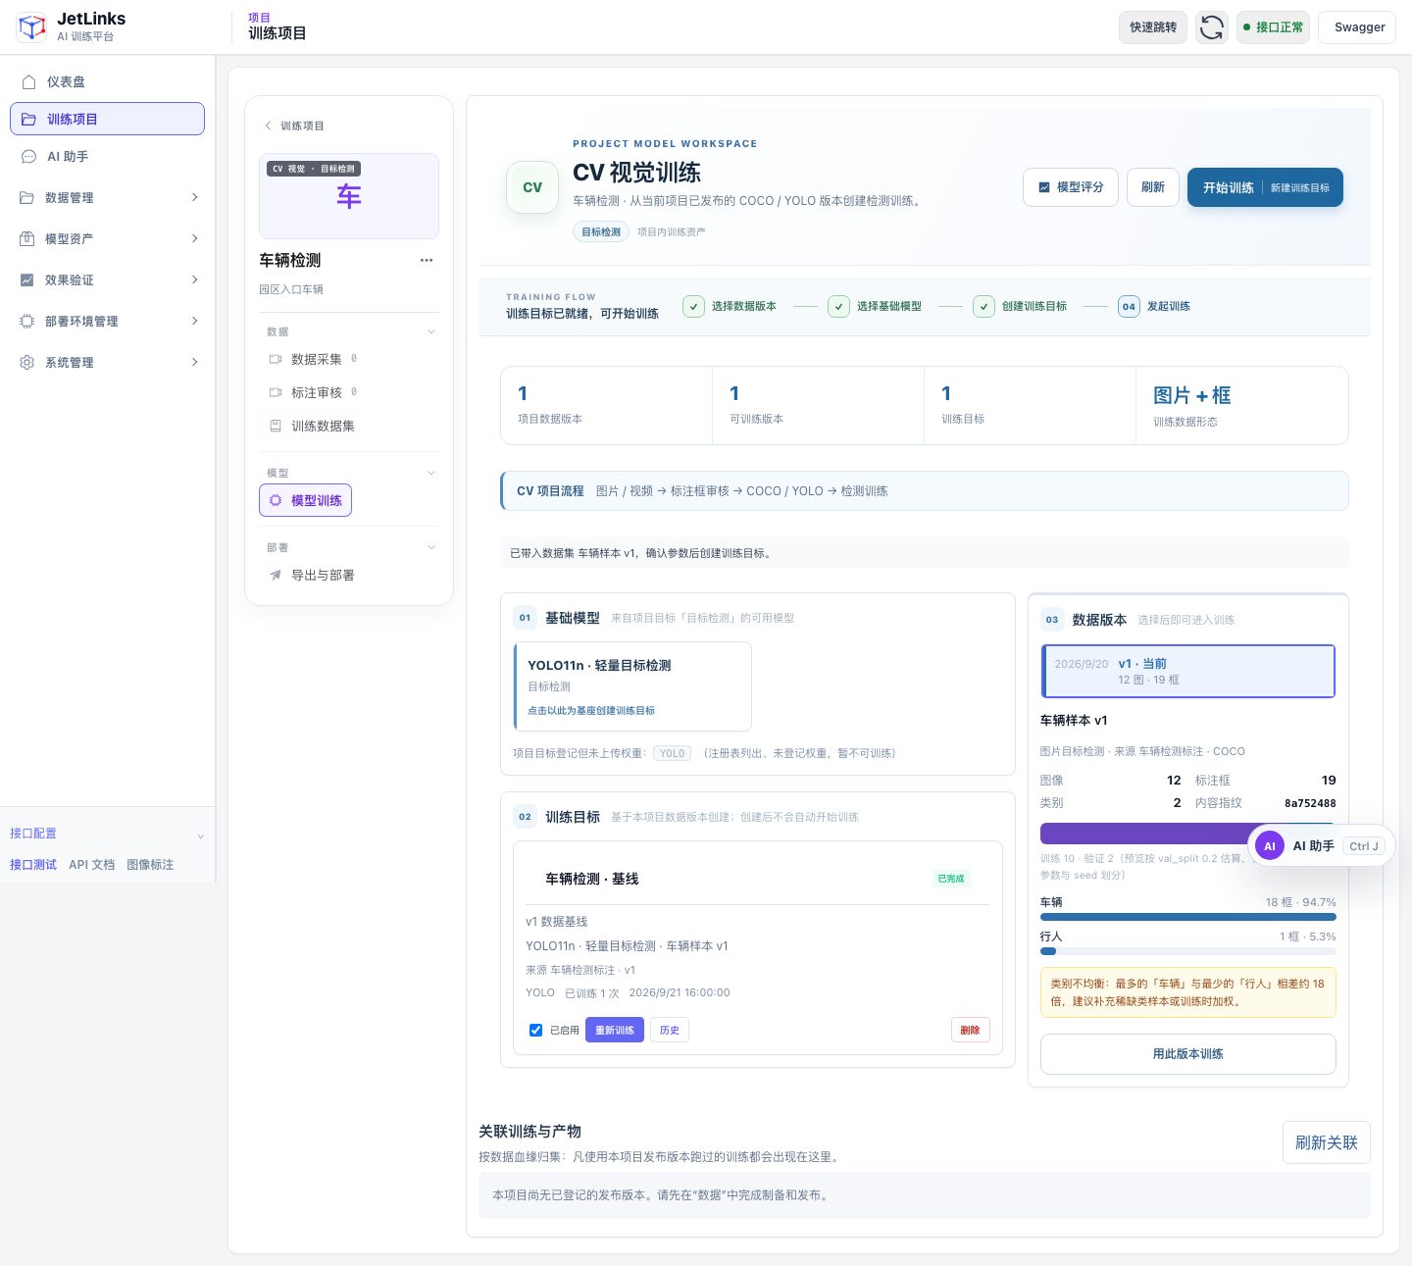Click the camera icon beside 数据采集
This screenshot has height=1266, width=1412.
(276, 360)
